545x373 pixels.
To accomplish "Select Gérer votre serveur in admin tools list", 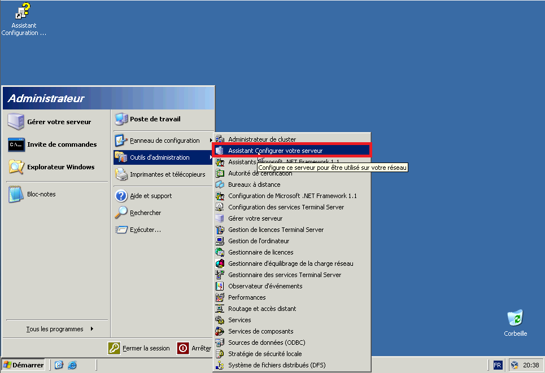I will pyautogui.click(x=291, y=218).
